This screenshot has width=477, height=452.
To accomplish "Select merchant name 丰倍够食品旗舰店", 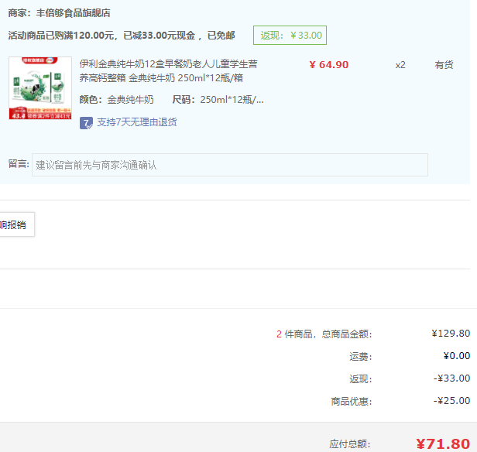I will click(73, 13).
